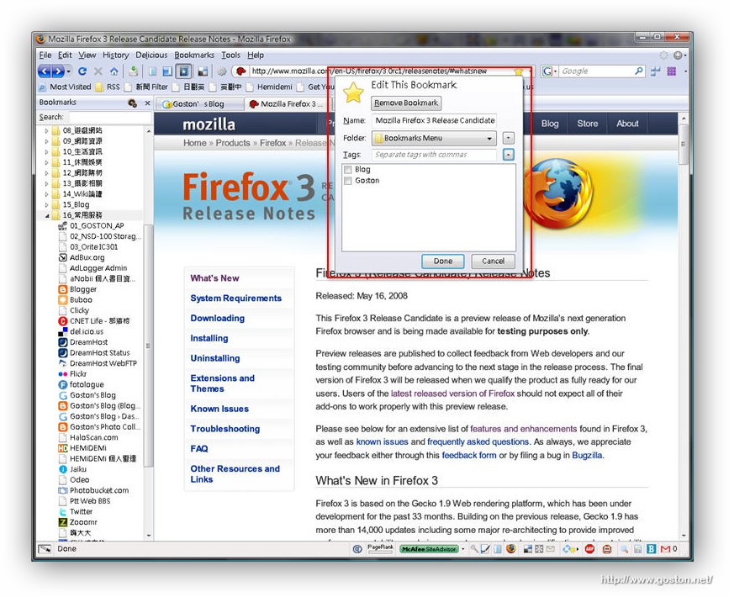
Task: Click the yellow star in address bar
Action: coord(519,71)
